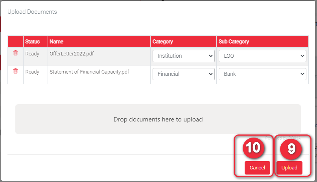The width and height of the screenshot is (317, 182).
Task: Delete OfferLetter2022.pdf using its trash icon
Action: click(15, 53)
